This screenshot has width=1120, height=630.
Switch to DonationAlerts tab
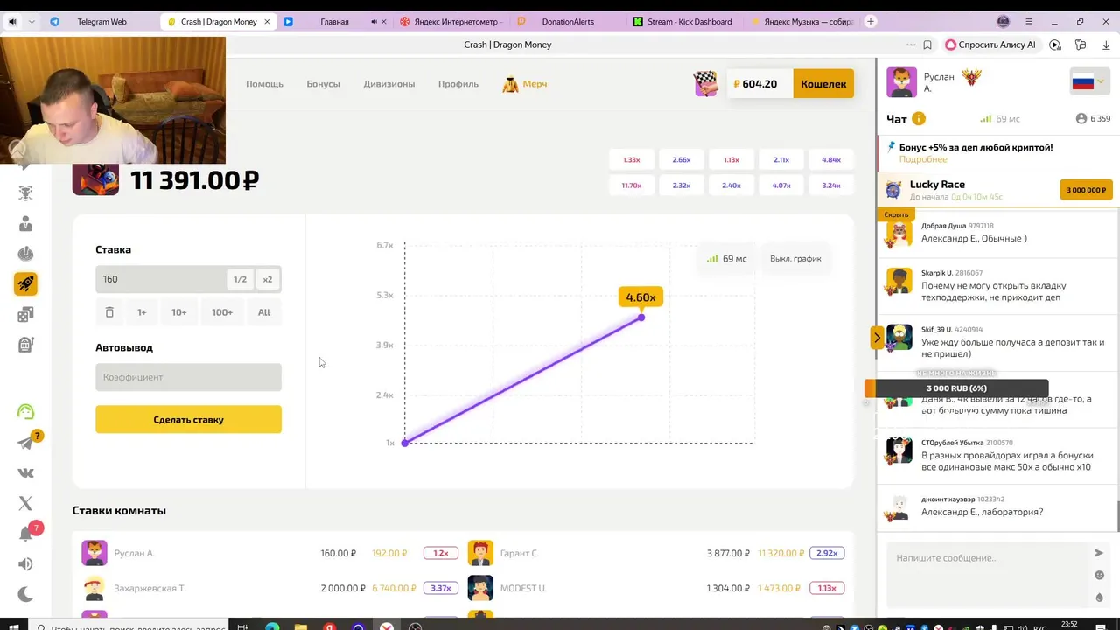pos(568,22)
